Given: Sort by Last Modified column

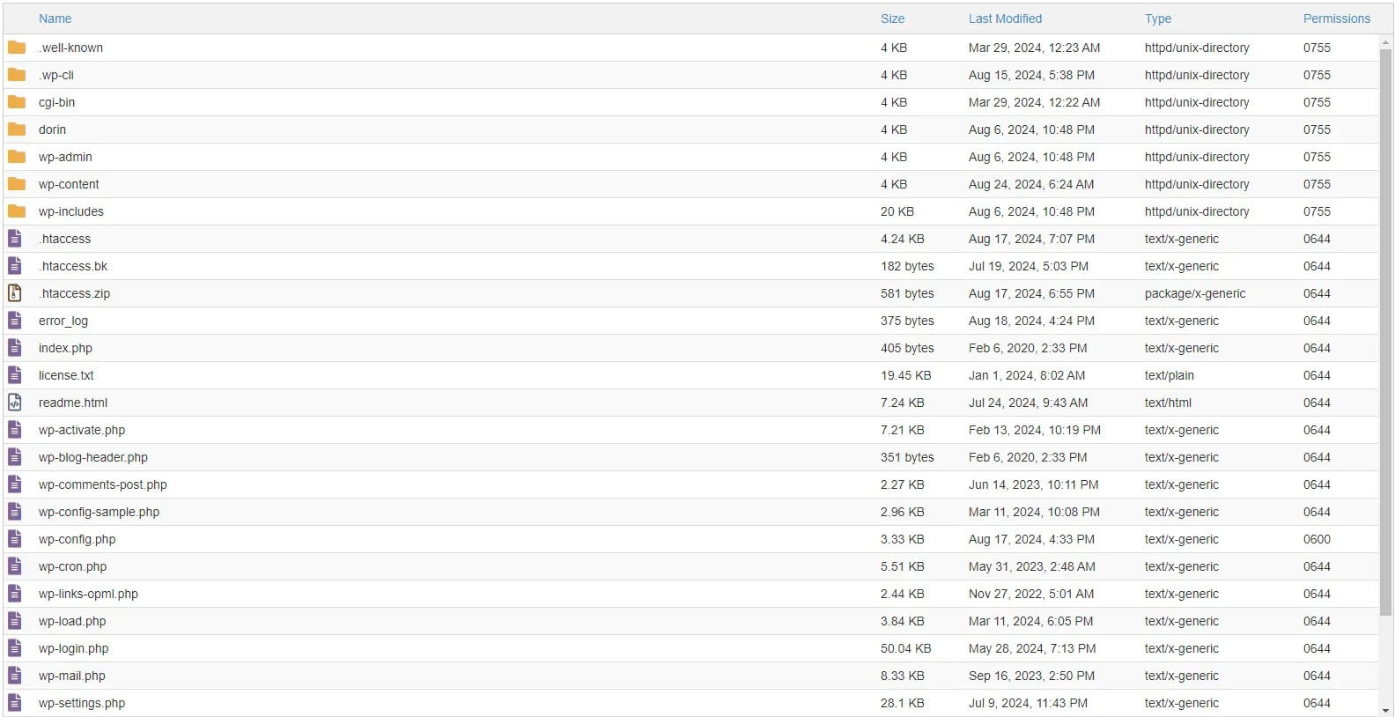Looking at the screenshot, I should (x=1005, y=18).
